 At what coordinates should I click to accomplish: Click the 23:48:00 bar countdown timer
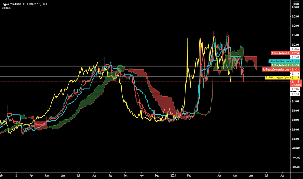[296, 85]
